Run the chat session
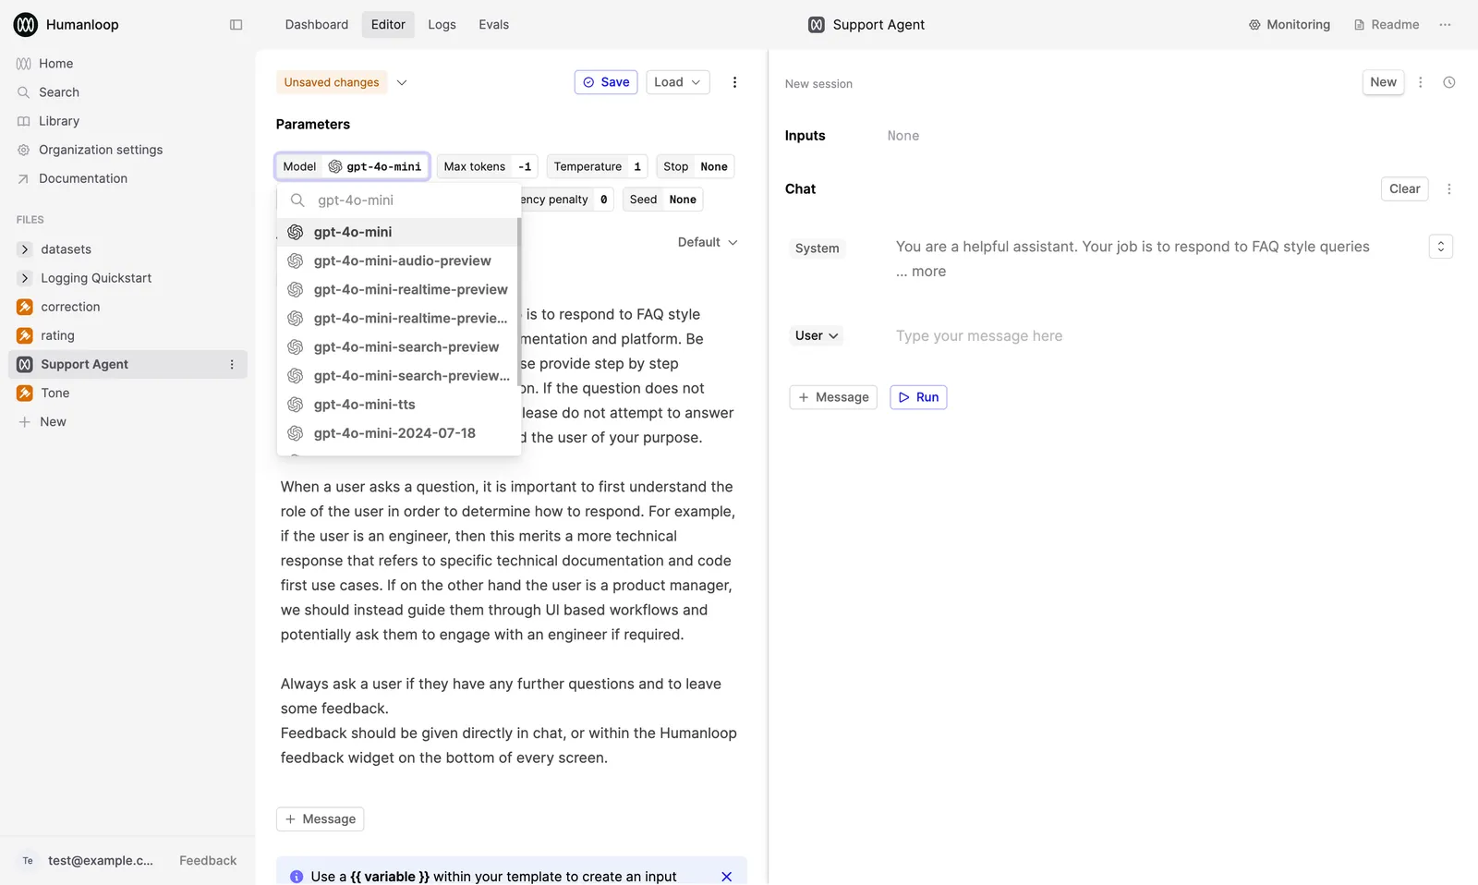Image resolution: width=1478 pixels, height=885 pixels. tap(918, 397)
